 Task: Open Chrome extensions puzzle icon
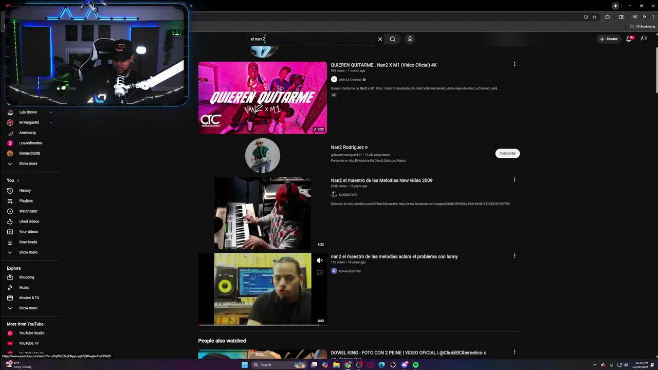click(x=607, y=17)
